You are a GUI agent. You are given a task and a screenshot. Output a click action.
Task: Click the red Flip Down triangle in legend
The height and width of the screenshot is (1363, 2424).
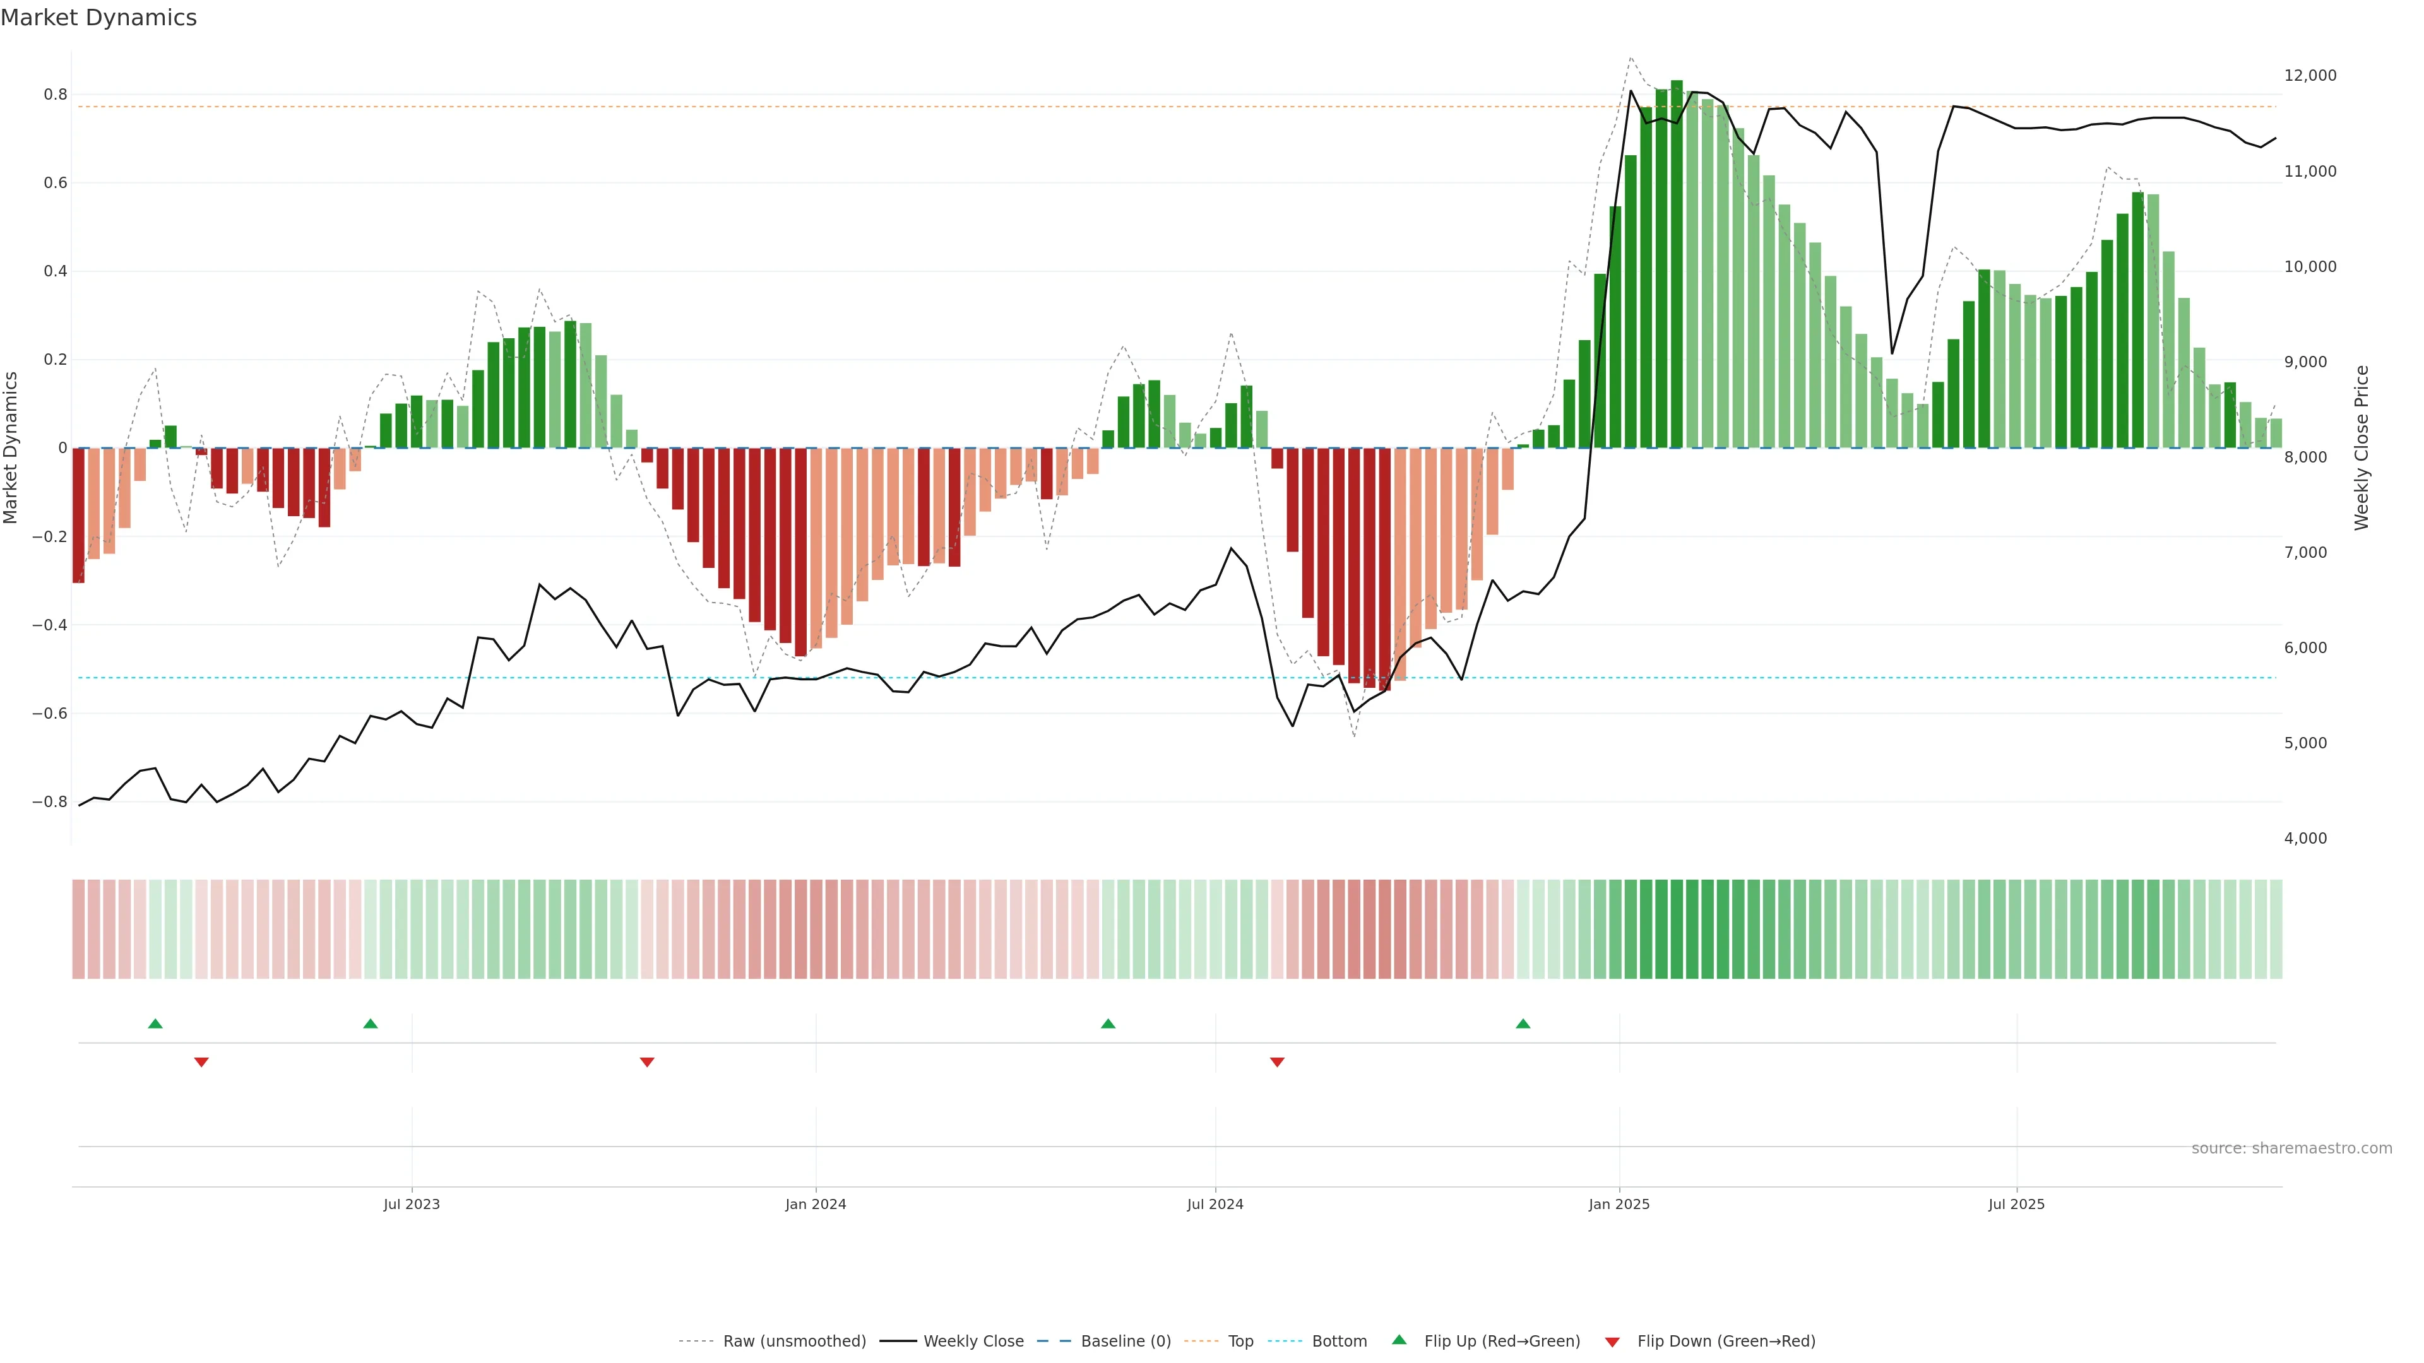tap(1612, 1342)
